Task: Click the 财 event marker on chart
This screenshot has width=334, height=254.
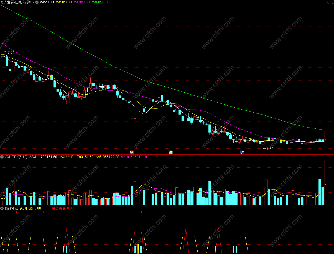Action: coord(242,152)
